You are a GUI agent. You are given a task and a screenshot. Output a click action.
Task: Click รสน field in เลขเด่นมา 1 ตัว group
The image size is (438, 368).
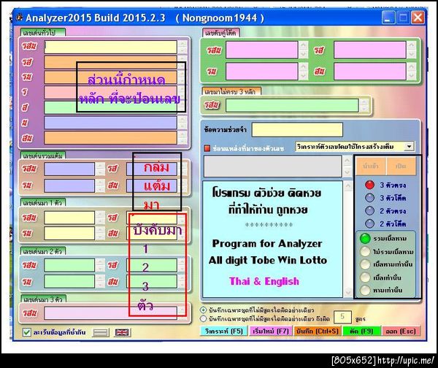click(69, 218)
